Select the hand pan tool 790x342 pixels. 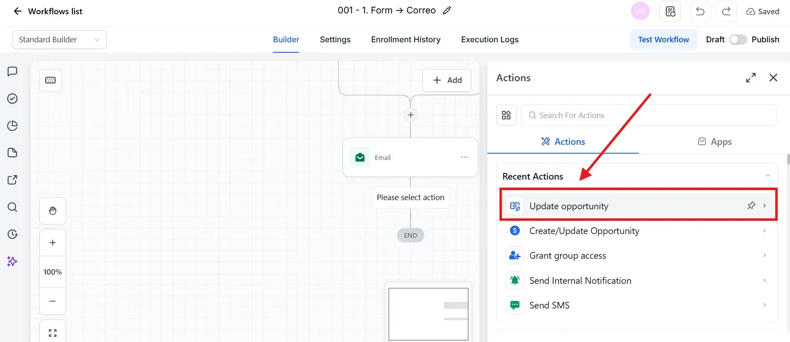(x=53, y=211)
